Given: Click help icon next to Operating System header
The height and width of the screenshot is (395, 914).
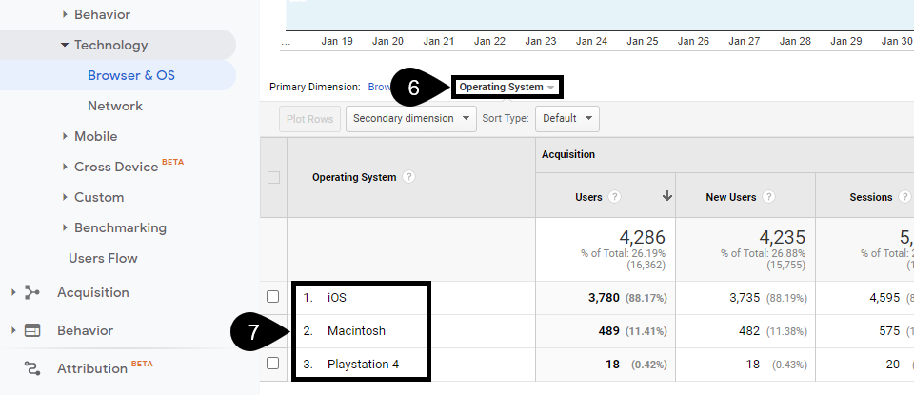Looking at the screenshot, I should [x=408, y=177].
